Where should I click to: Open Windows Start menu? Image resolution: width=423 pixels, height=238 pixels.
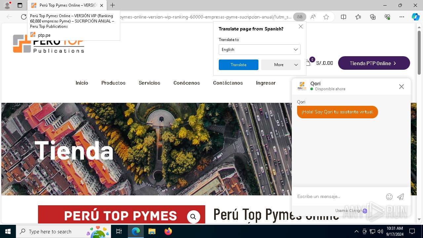click(x=8, y=231)
